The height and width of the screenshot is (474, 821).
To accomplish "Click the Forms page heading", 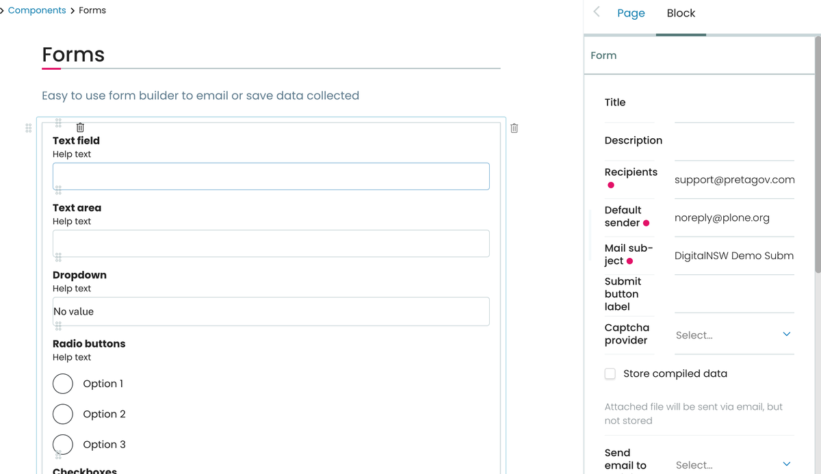I will pos(73,54).
